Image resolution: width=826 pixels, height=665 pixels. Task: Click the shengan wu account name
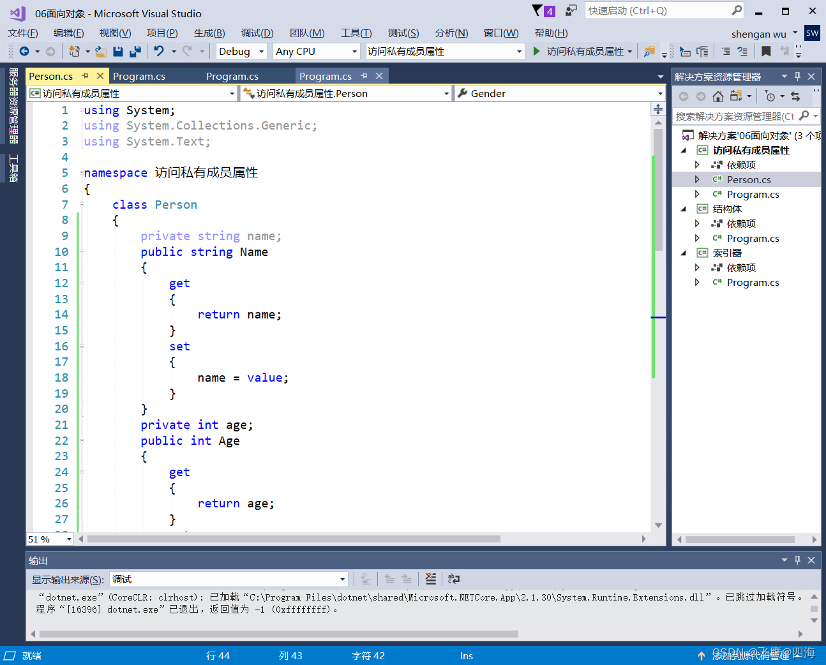click(x=759, y=34)
